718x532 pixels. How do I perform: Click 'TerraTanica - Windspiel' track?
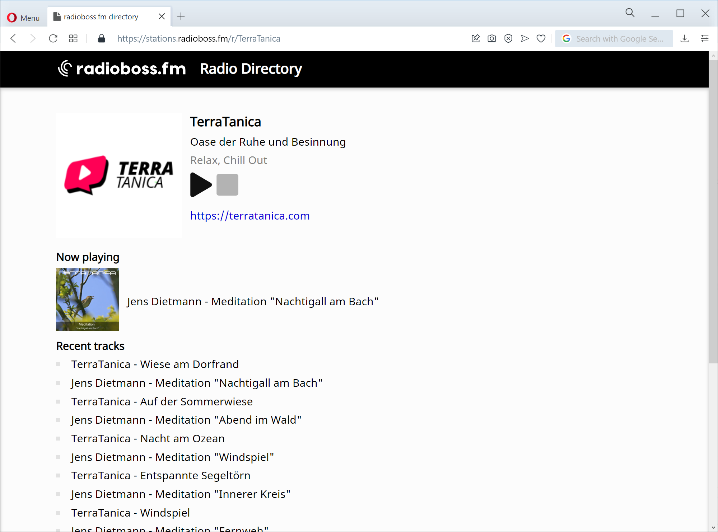pyautogui.click(x=131, y=513)
